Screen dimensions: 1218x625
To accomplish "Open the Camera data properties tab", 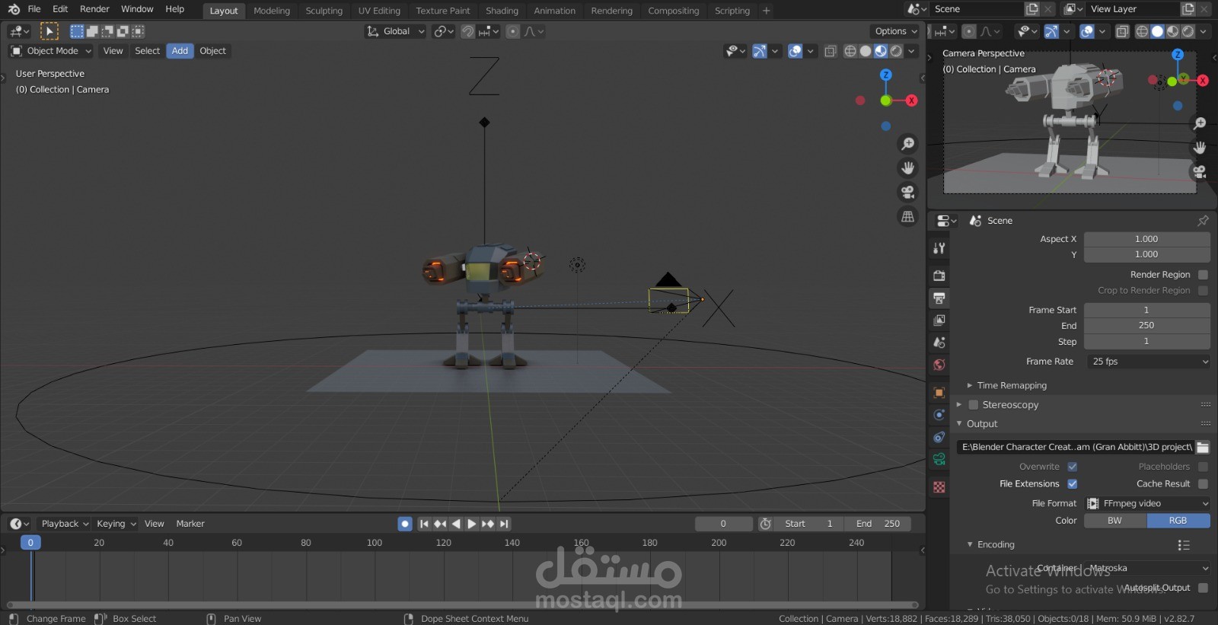I will [x=939, y=460].
